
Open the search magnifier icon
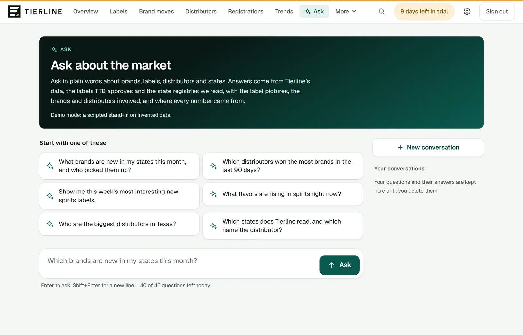(381, 11)
